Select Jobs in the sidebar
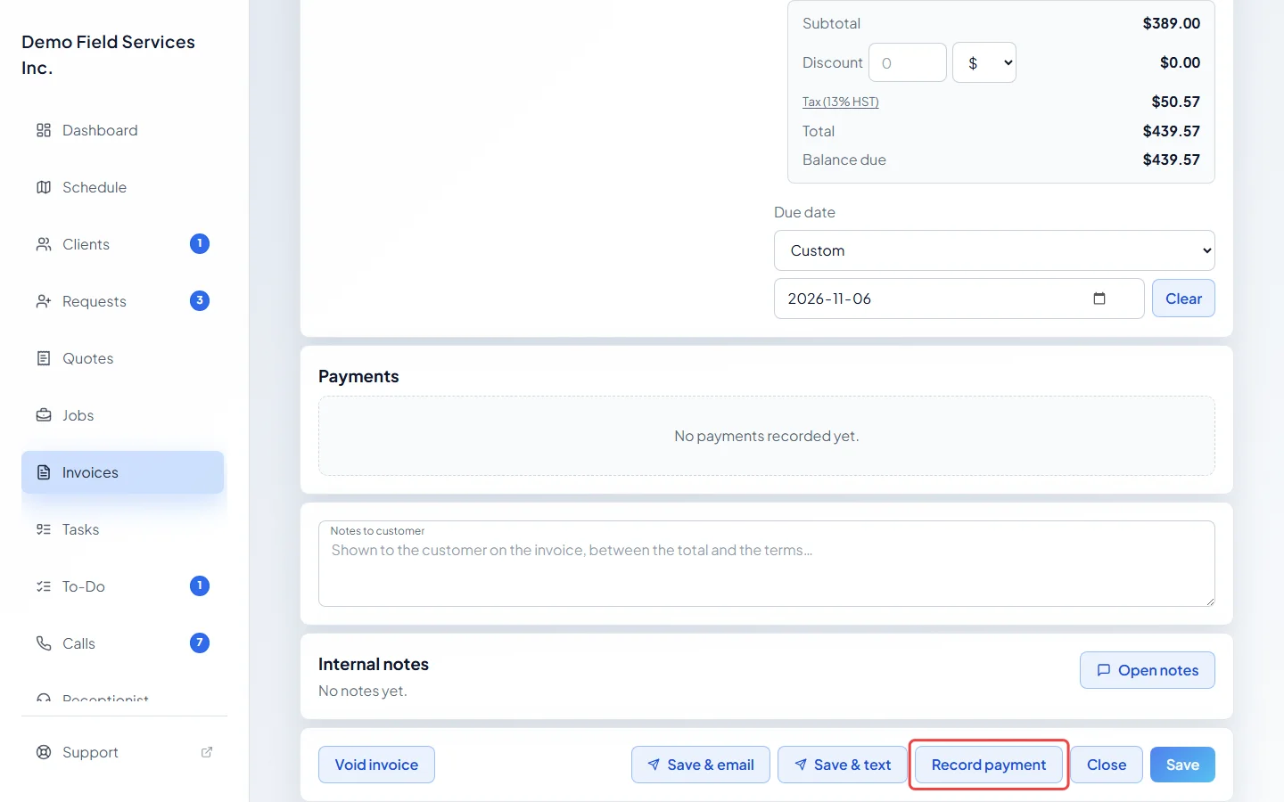Screen dimensions: 1284x802 123,415
